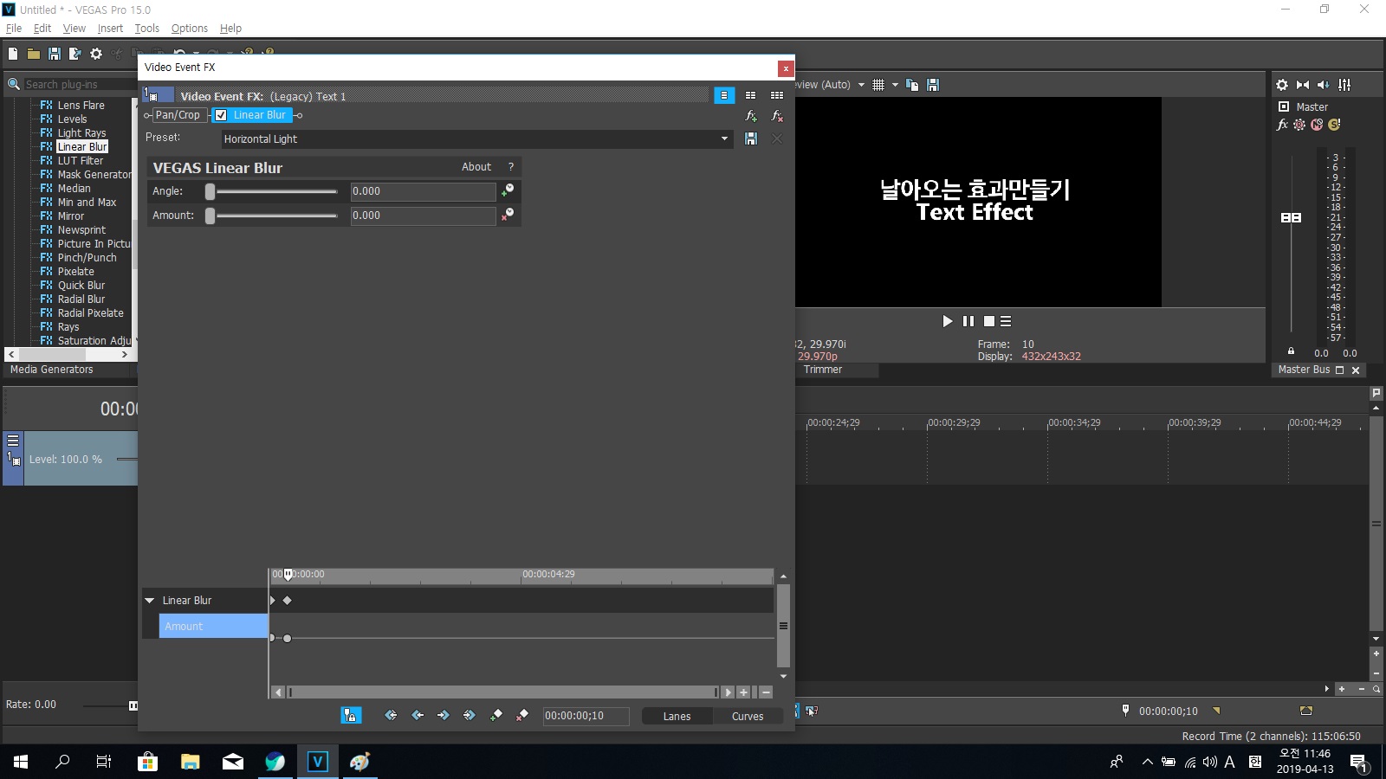The height and width of the screenshot is (779, 1386).
Task: Click the Angle slider handle
Action: tap(210, 191)
